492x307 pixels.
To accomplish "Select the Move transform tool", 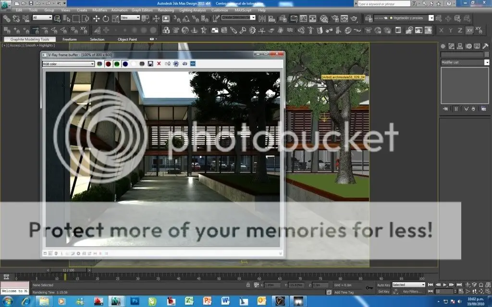I will tap(96, 18).
